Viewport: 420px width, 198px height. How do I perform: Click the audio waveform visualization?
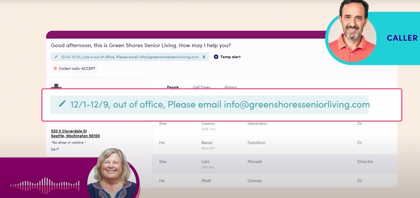point(45,185)
